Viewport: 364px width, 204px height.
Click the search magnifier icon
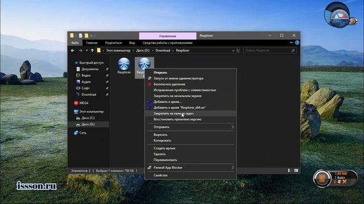pos(293,50)
